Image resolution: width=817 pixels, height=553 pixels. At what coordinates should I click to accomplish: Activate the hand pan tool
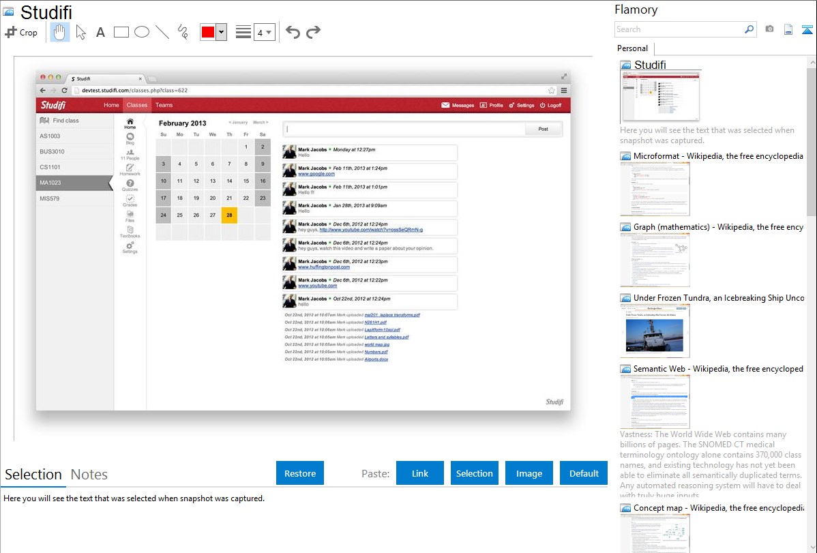point(60,32)
